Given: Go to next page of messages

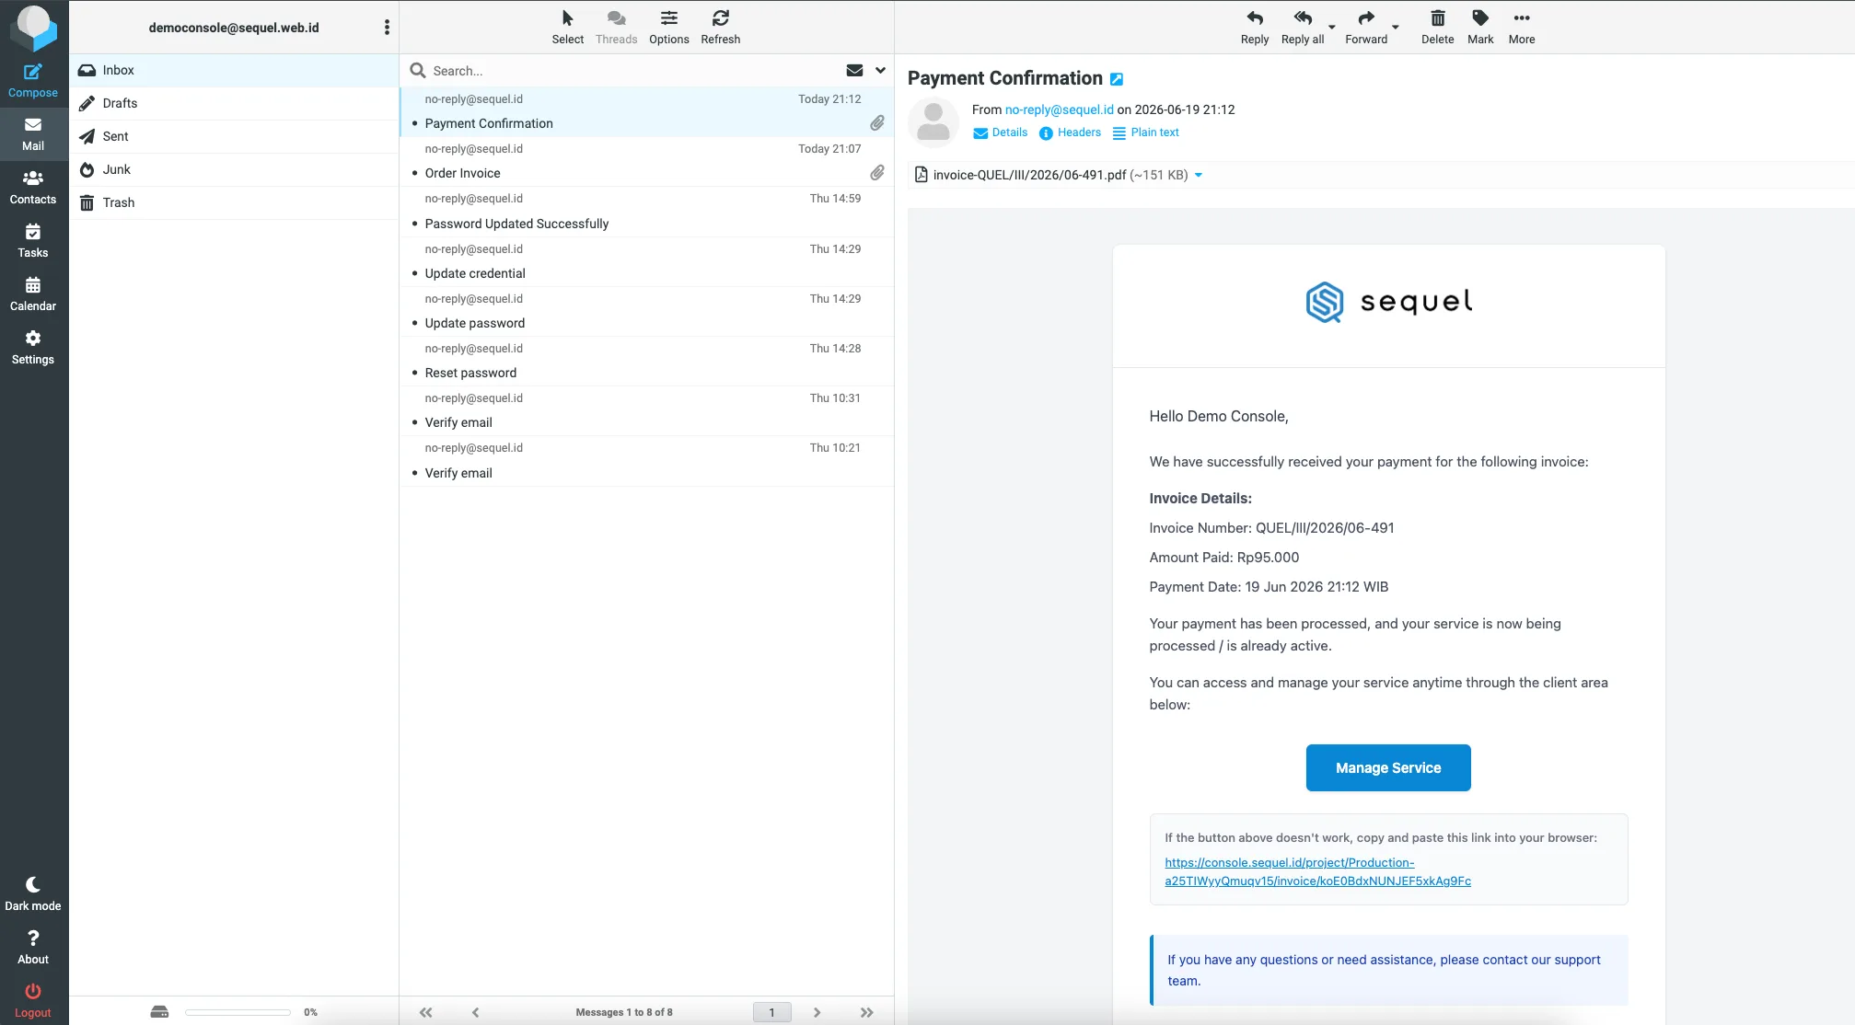Looking at the screenshot, I should pos(817,1012).
